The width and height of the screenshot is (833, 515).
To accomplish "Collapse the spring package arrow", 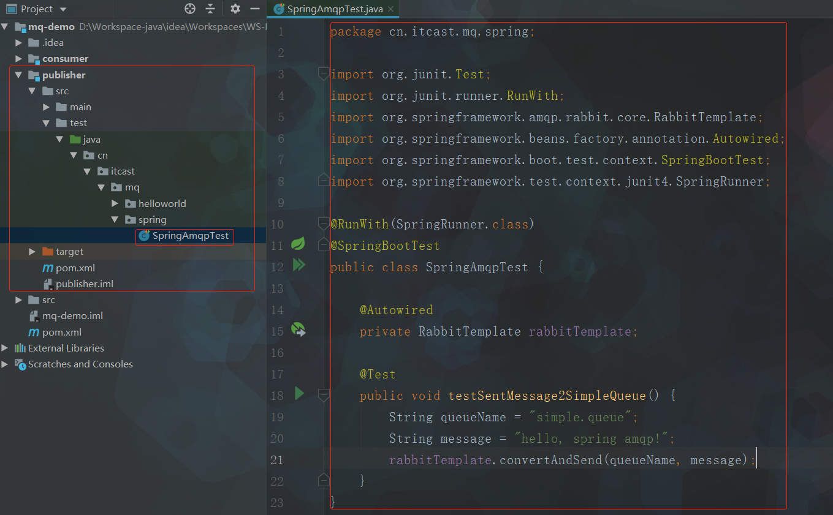I will 115,219.
